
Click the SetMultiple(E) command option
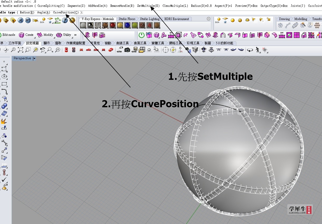(148, 6)
